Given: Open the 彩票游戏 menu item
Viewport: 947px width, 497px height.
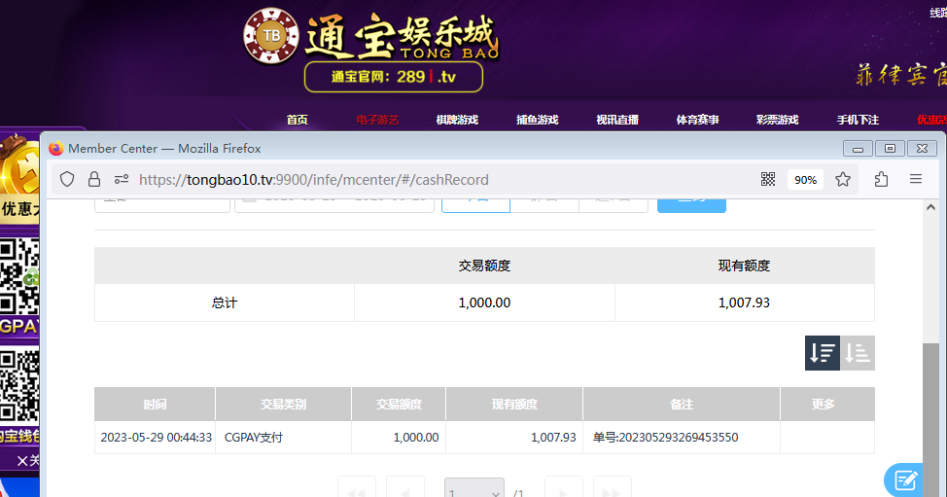Looking at the screenshot, I should (x=777, y=120).
